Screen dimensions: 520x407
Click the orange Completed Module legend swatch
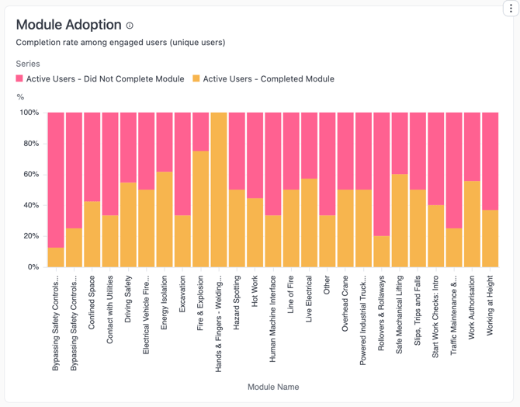[x=196, y=79]
